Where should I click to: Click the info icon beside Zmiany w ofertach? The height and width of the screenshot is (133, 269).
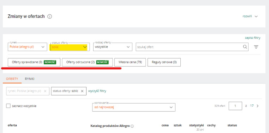[x=49, y=17]
